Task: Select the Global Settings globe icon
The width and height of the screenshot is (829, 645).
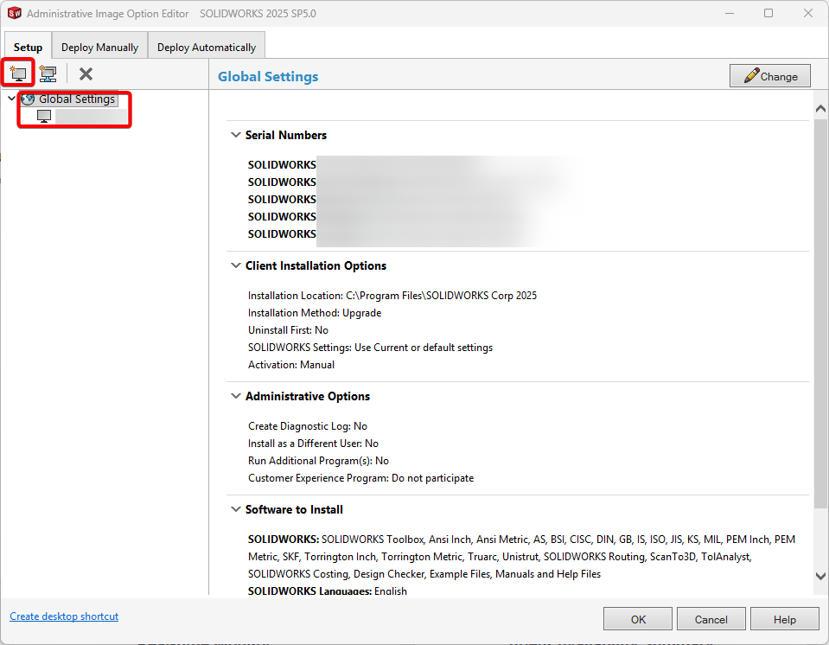Action: pos(28,99)
